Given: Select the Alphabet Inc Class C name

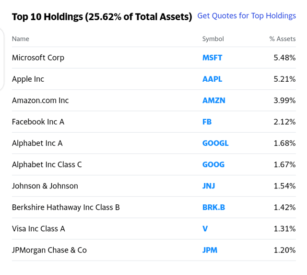Looking at the screenshot, I should 47,164.
